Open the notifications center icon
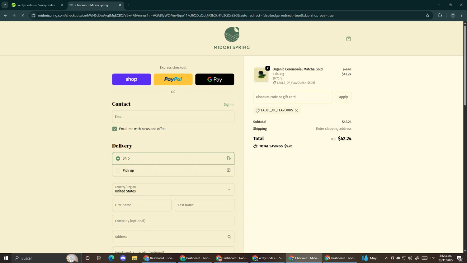467x263 pixels. click(460, 258)
